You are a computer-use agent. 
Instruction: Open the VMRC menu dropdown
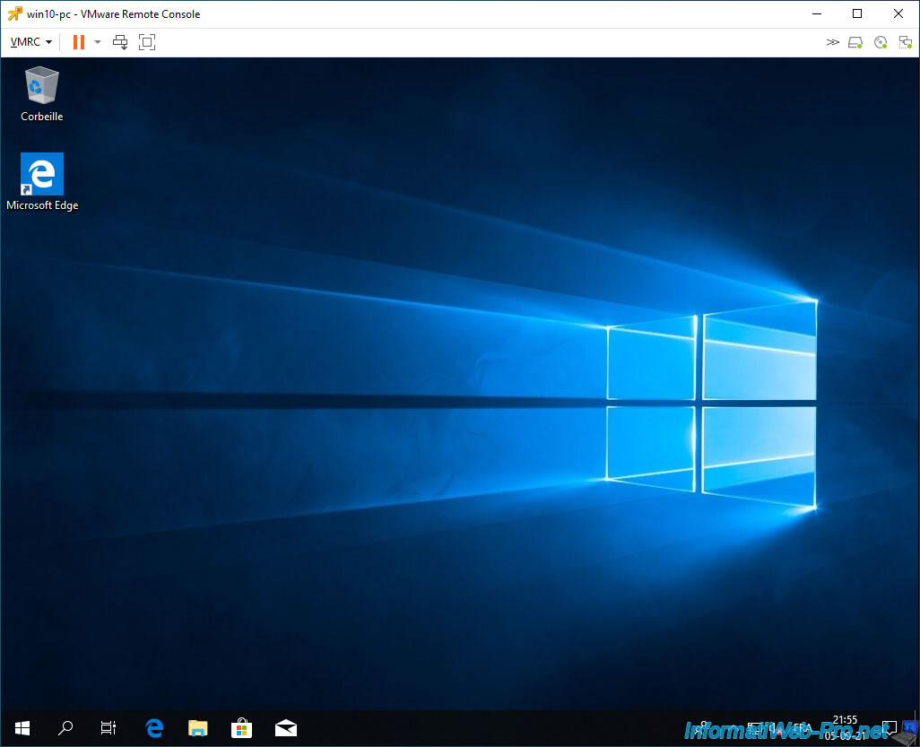click(x=31, y=41)
